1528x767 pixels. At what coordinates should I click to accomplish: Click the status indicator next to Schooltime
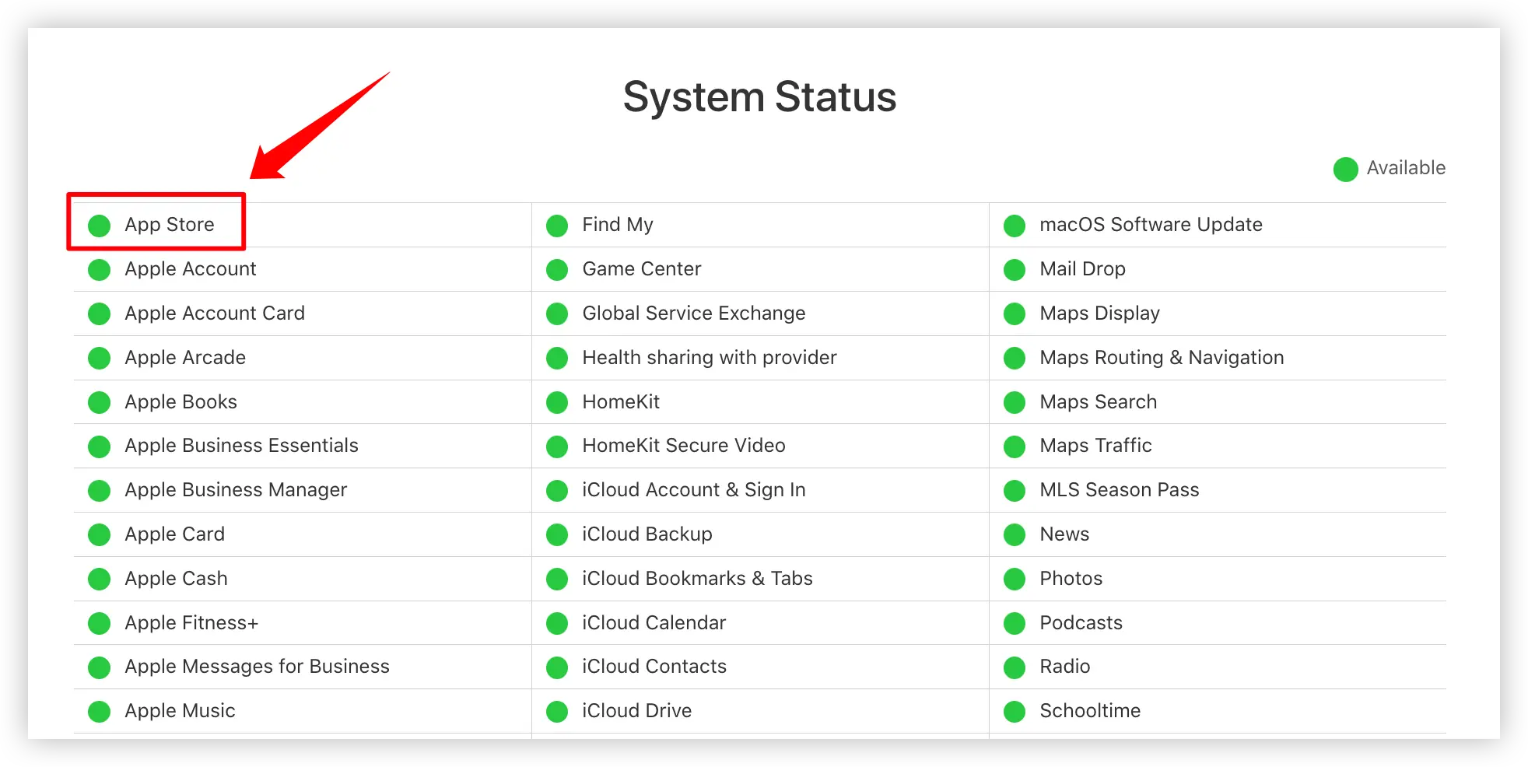[x=1015, y=712]
